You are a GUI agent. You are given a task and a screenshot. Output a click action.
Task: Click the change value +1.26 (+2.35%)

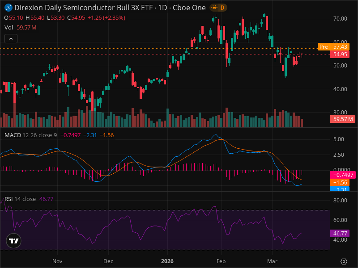(x=107, y=18)
